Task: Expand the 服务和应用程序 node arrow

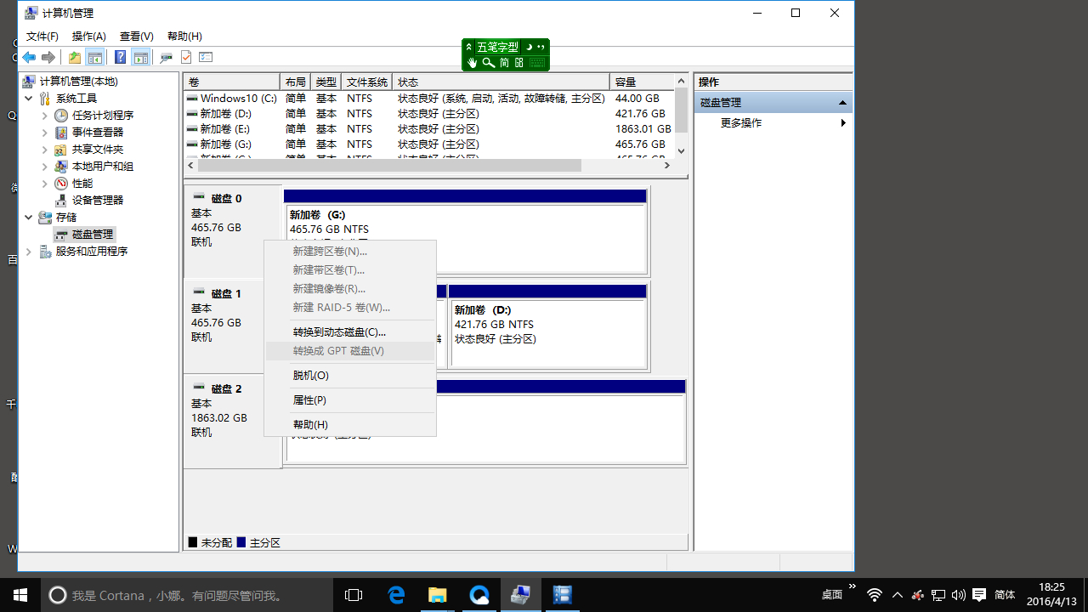Action: (x=28, y=252)
